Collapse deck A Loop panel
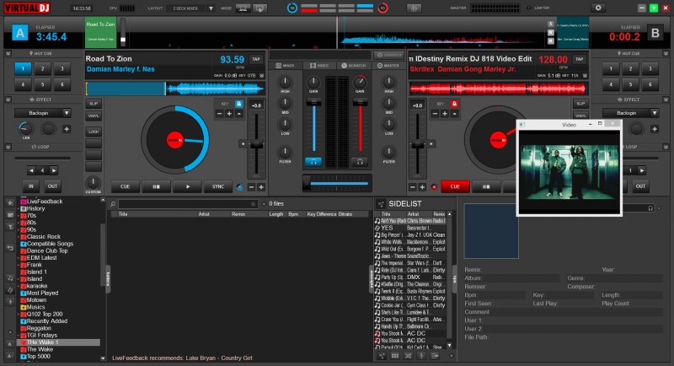 pos(8,147)
